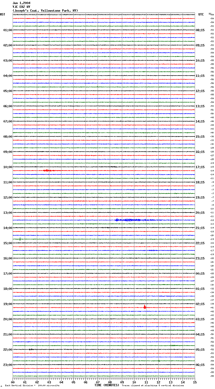Click the "00" minute label on the time axis
The width and height of the screenshot is (215, 389).
tap(13, 382)
